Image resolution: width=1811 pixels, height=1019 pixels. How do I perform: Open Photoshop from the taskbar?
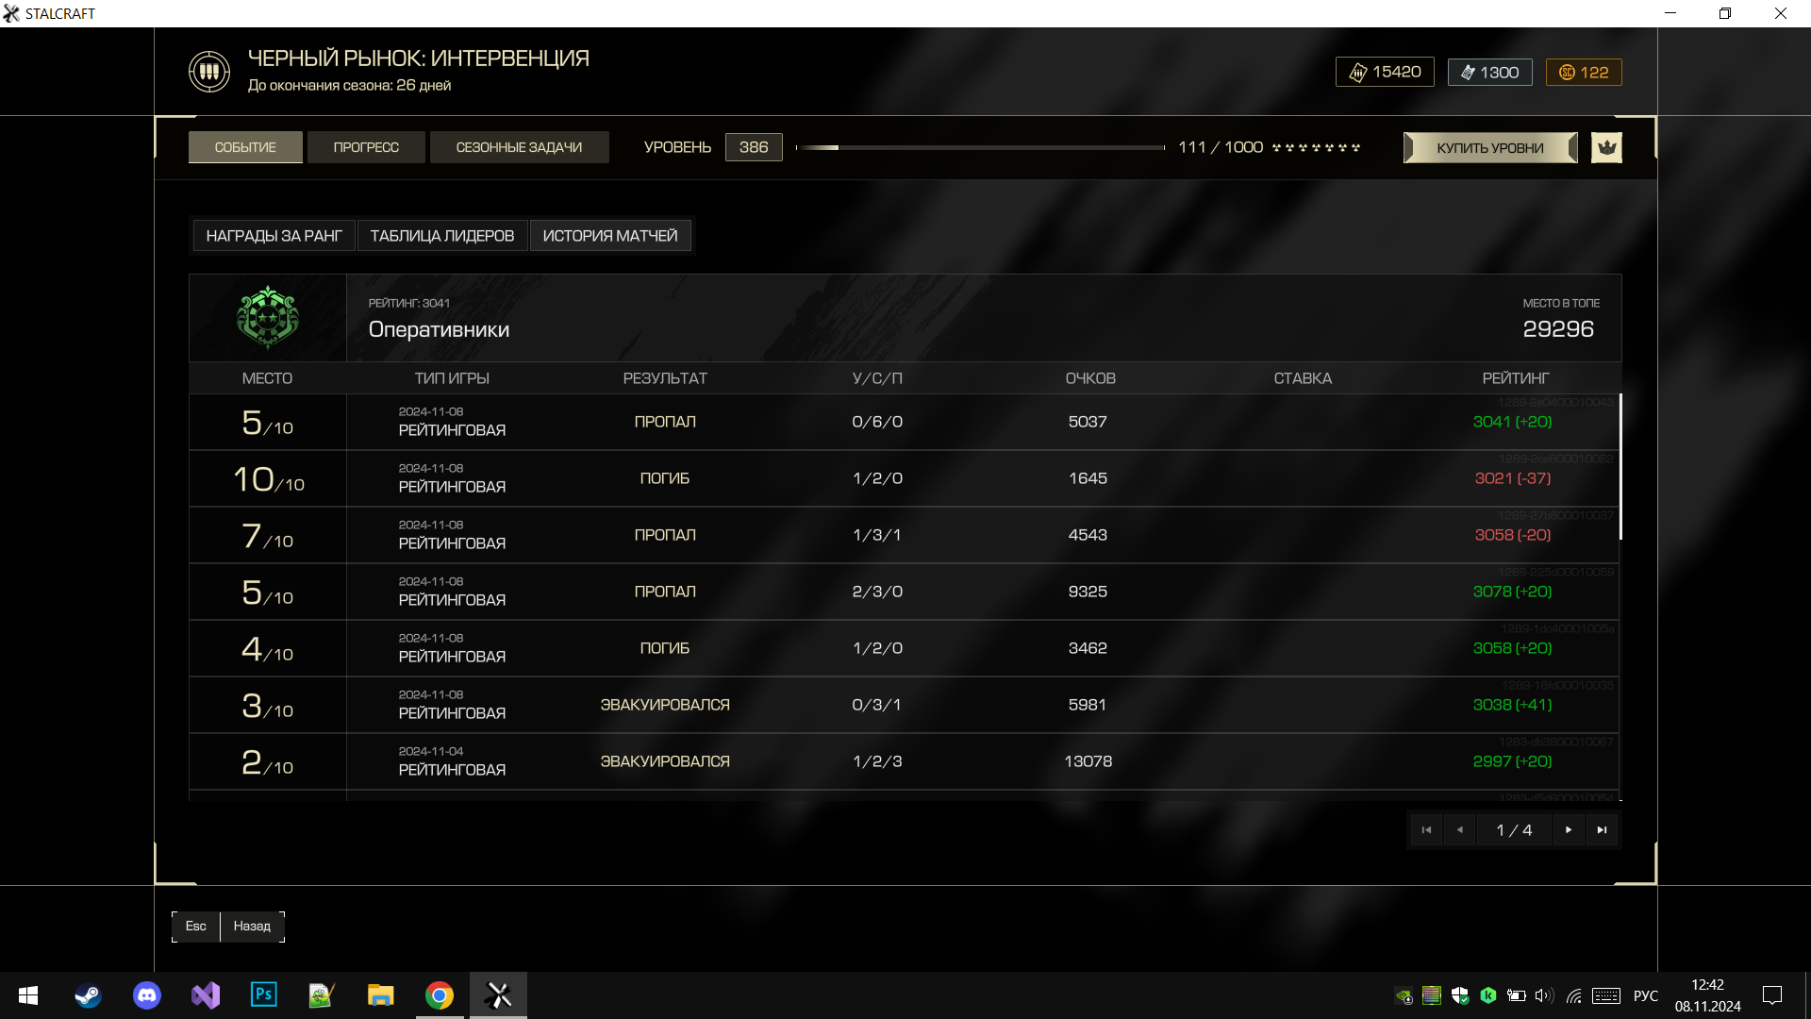point(264,995)
